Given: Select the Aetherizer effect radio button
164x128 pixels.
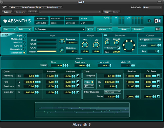Looking at the screenshot, I should point(24,53).
